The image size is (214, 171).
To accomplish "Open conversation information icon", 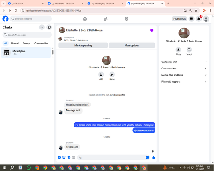I will tap(152, 30).
